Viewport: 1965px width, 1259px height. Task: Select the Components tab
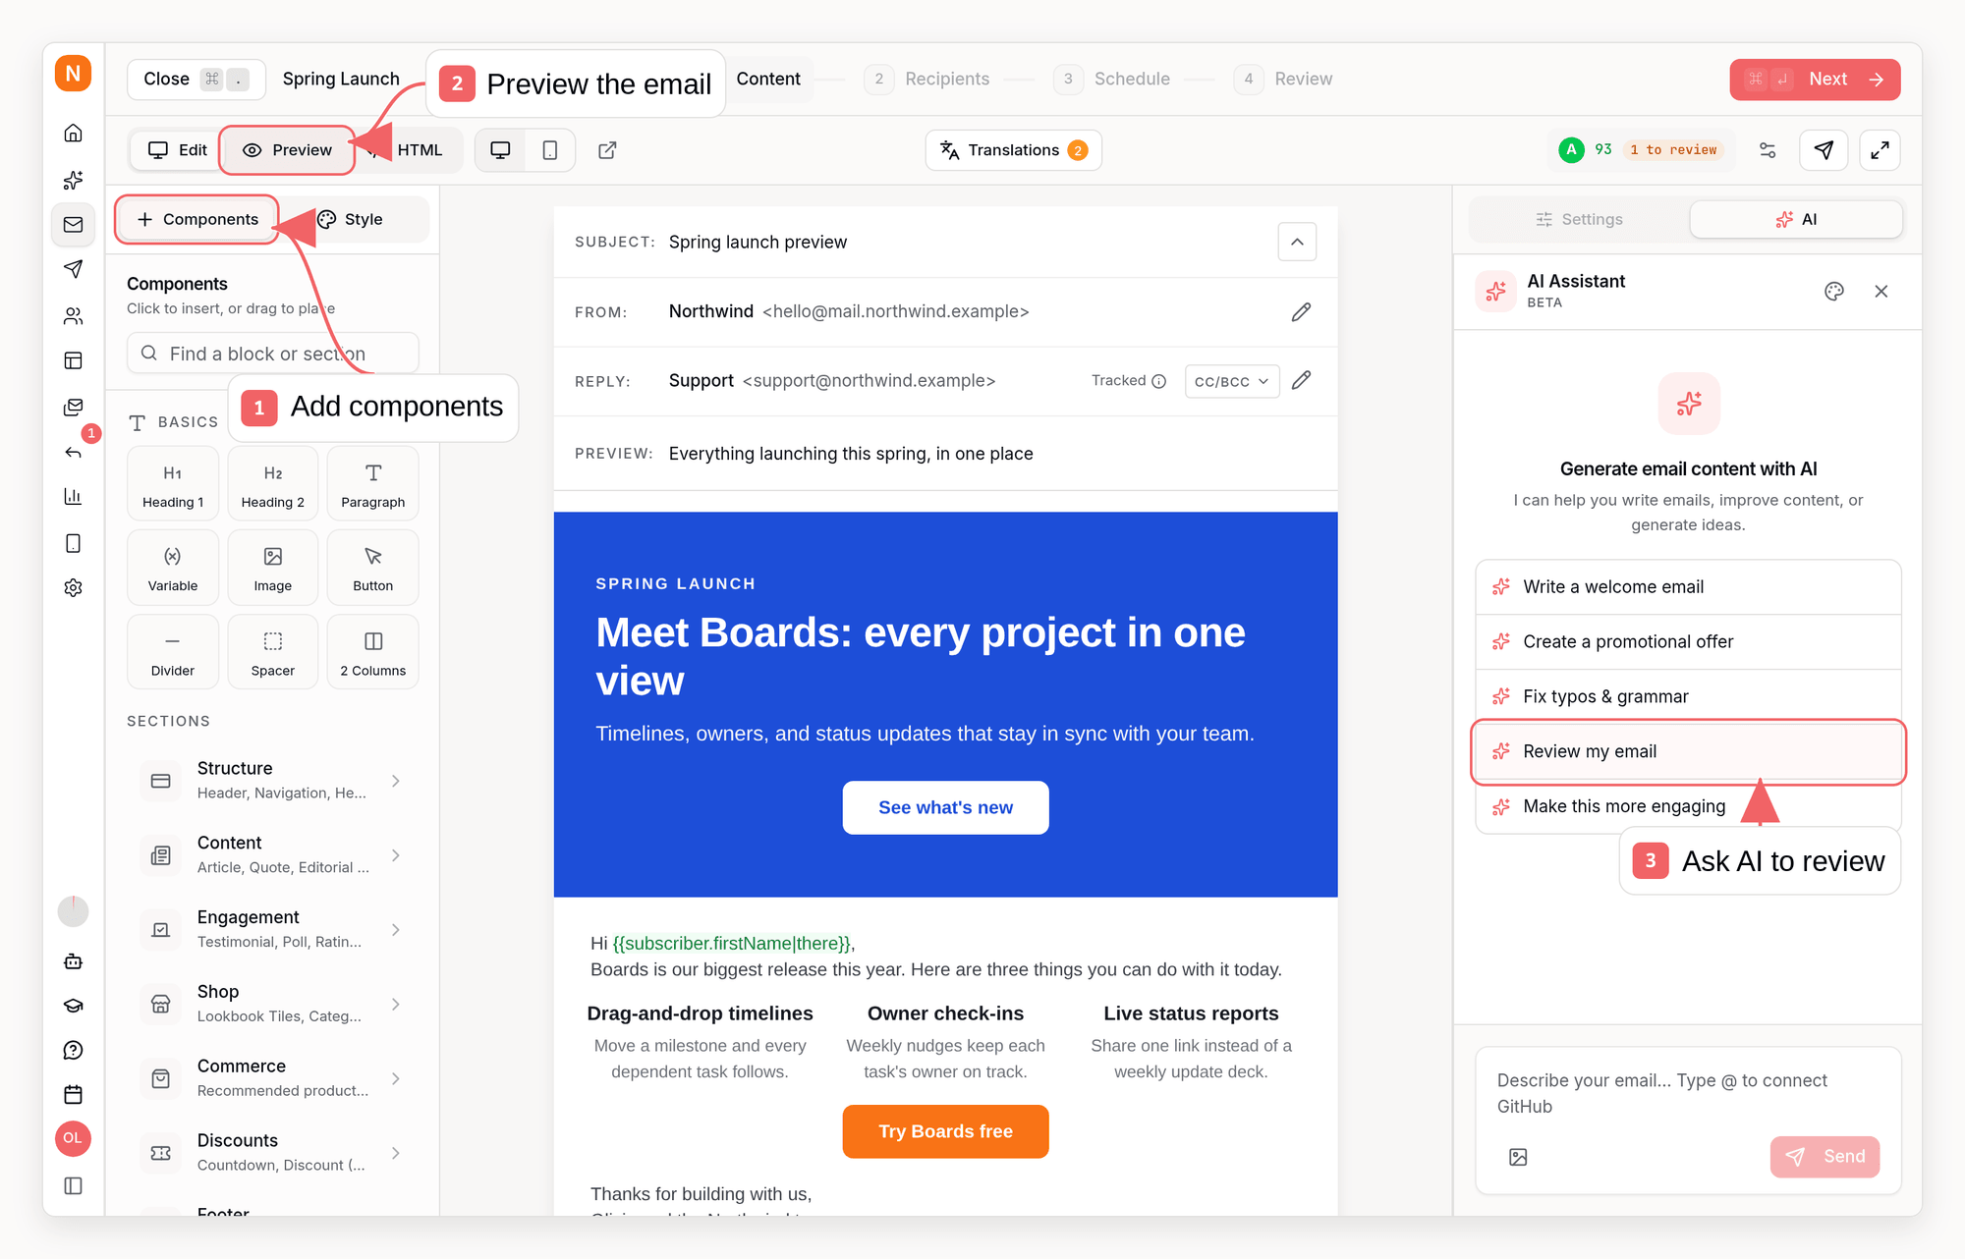(197, 219)
